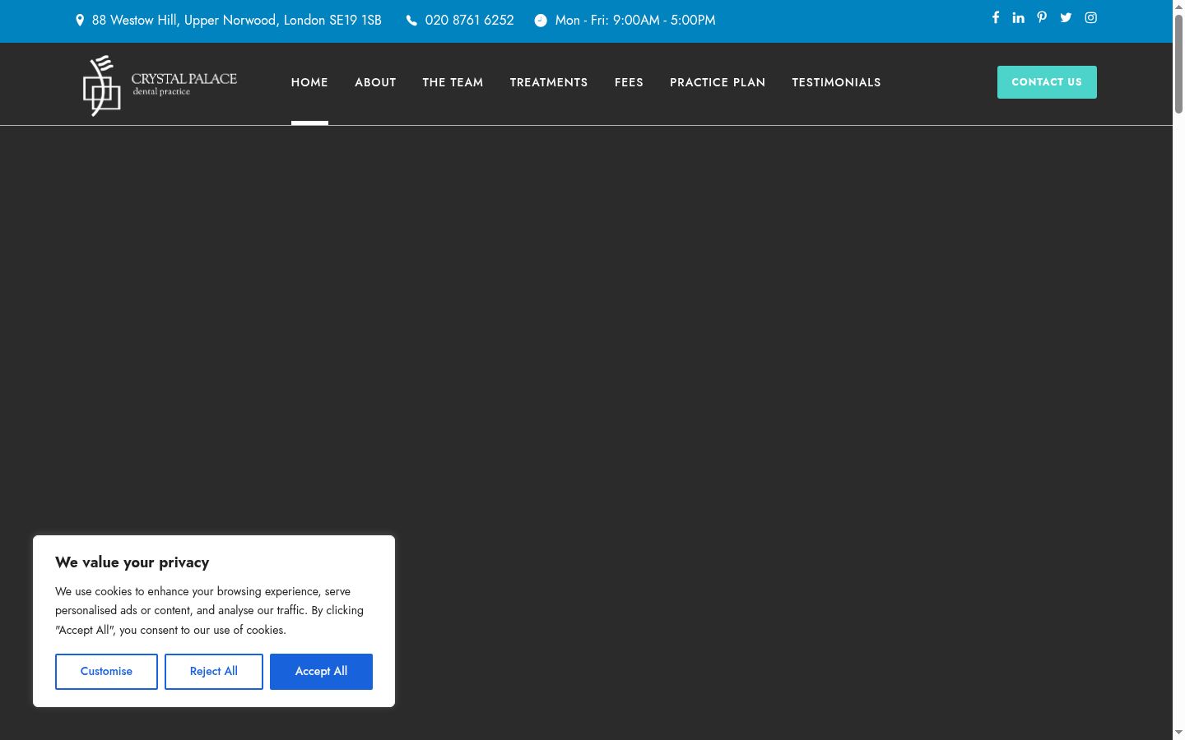This screenshot has height=740, width=1185.
Task: Click the Crystal Palace dental practice logo
Action: coord(160,86)
